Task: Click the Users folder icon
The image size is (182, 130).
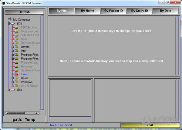Action: click(17, 78)
